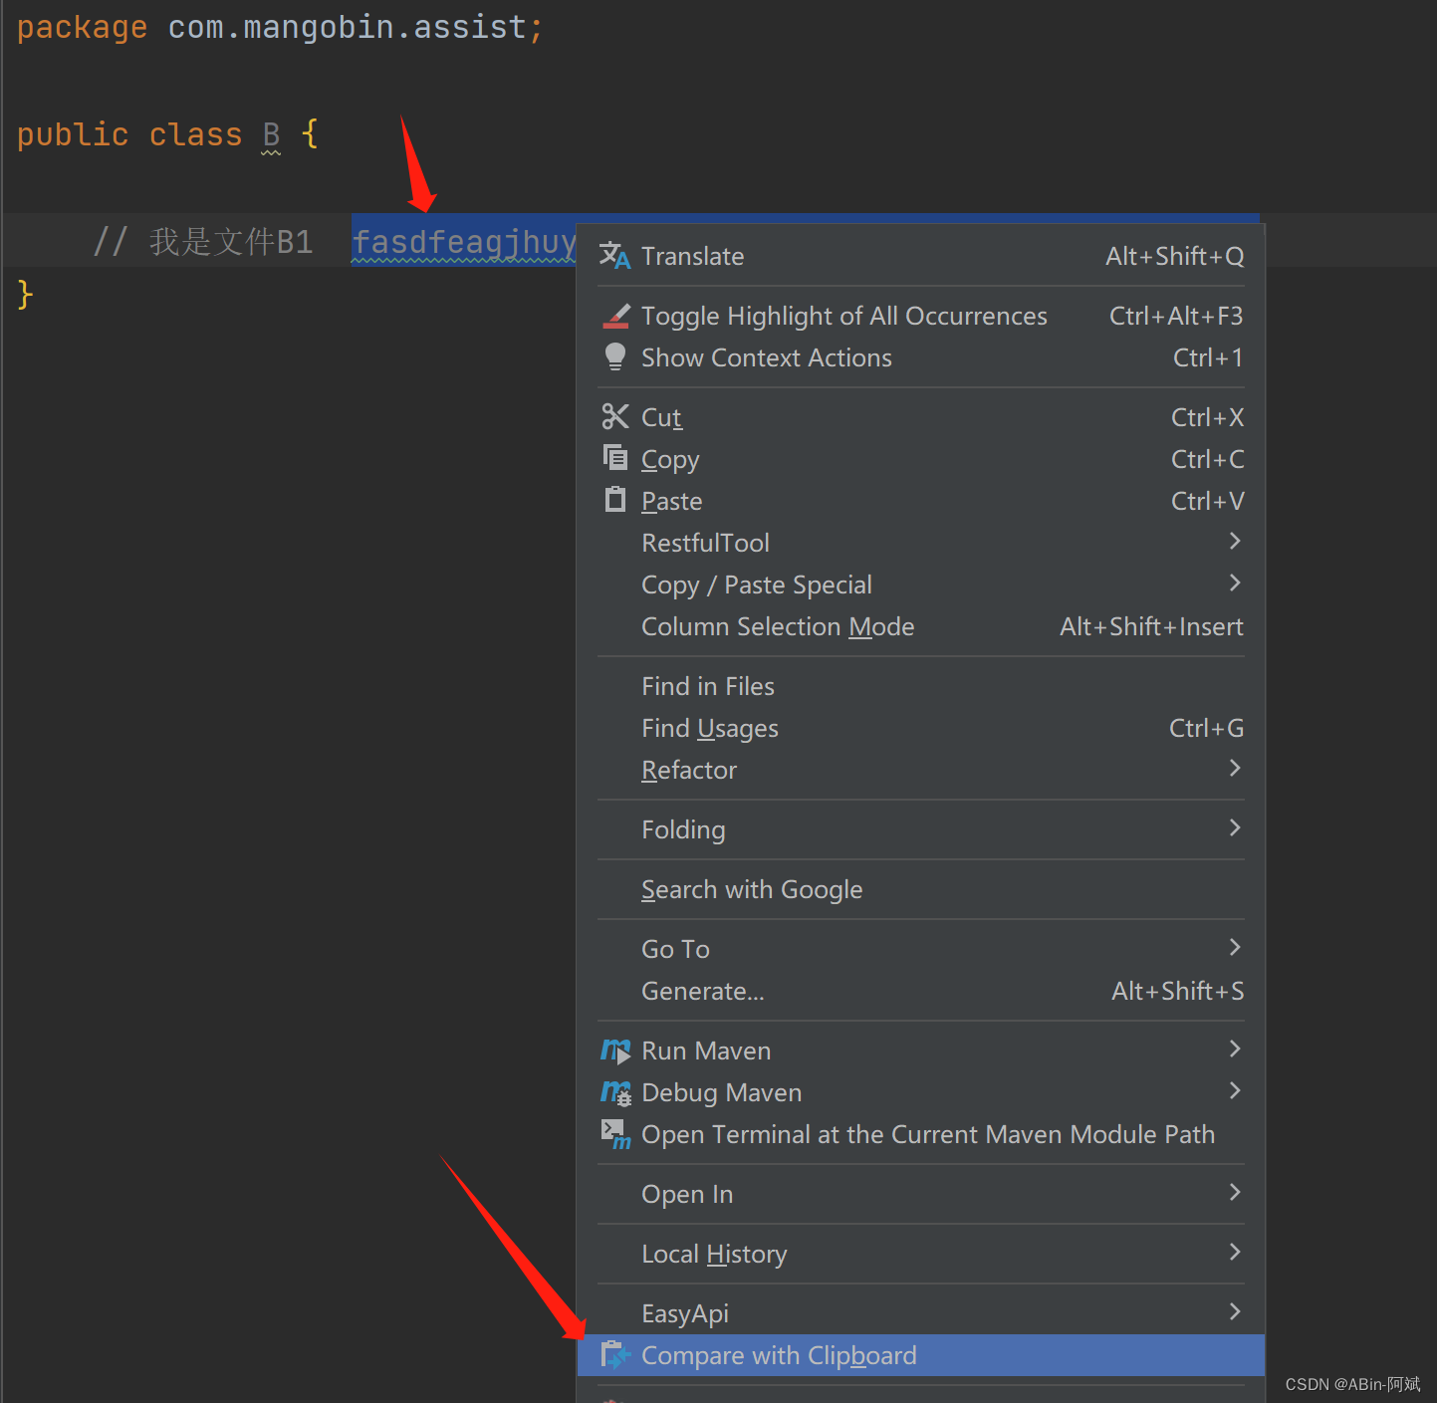Click the Compare with Clipboard icon
The image size is (1437, 1403).
pyautogui.click(x=615, y=1355)
